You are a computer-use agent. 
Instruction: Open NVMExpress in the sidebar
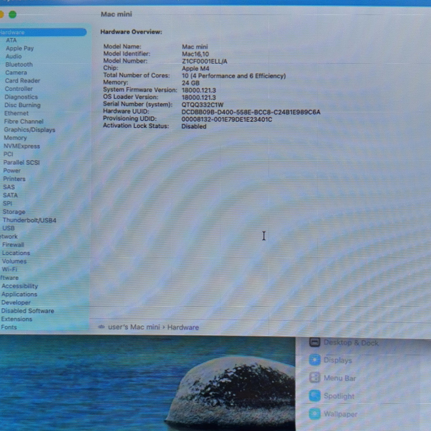22,146
